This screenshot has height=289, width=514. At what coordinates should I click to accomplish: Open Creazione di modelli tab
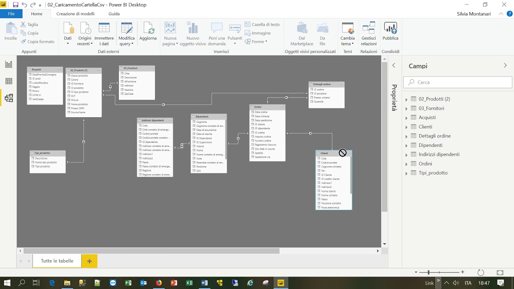click(x=75, y=14)
